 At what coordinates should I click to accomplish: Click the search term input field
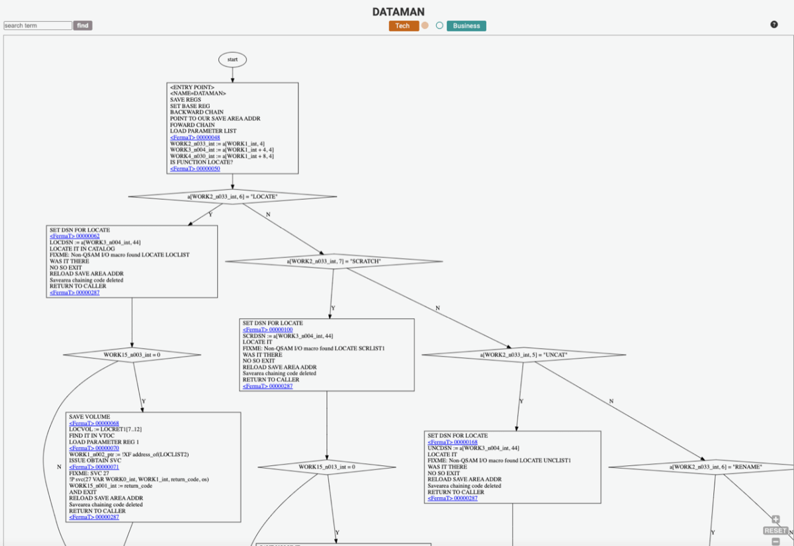(36, 25)
